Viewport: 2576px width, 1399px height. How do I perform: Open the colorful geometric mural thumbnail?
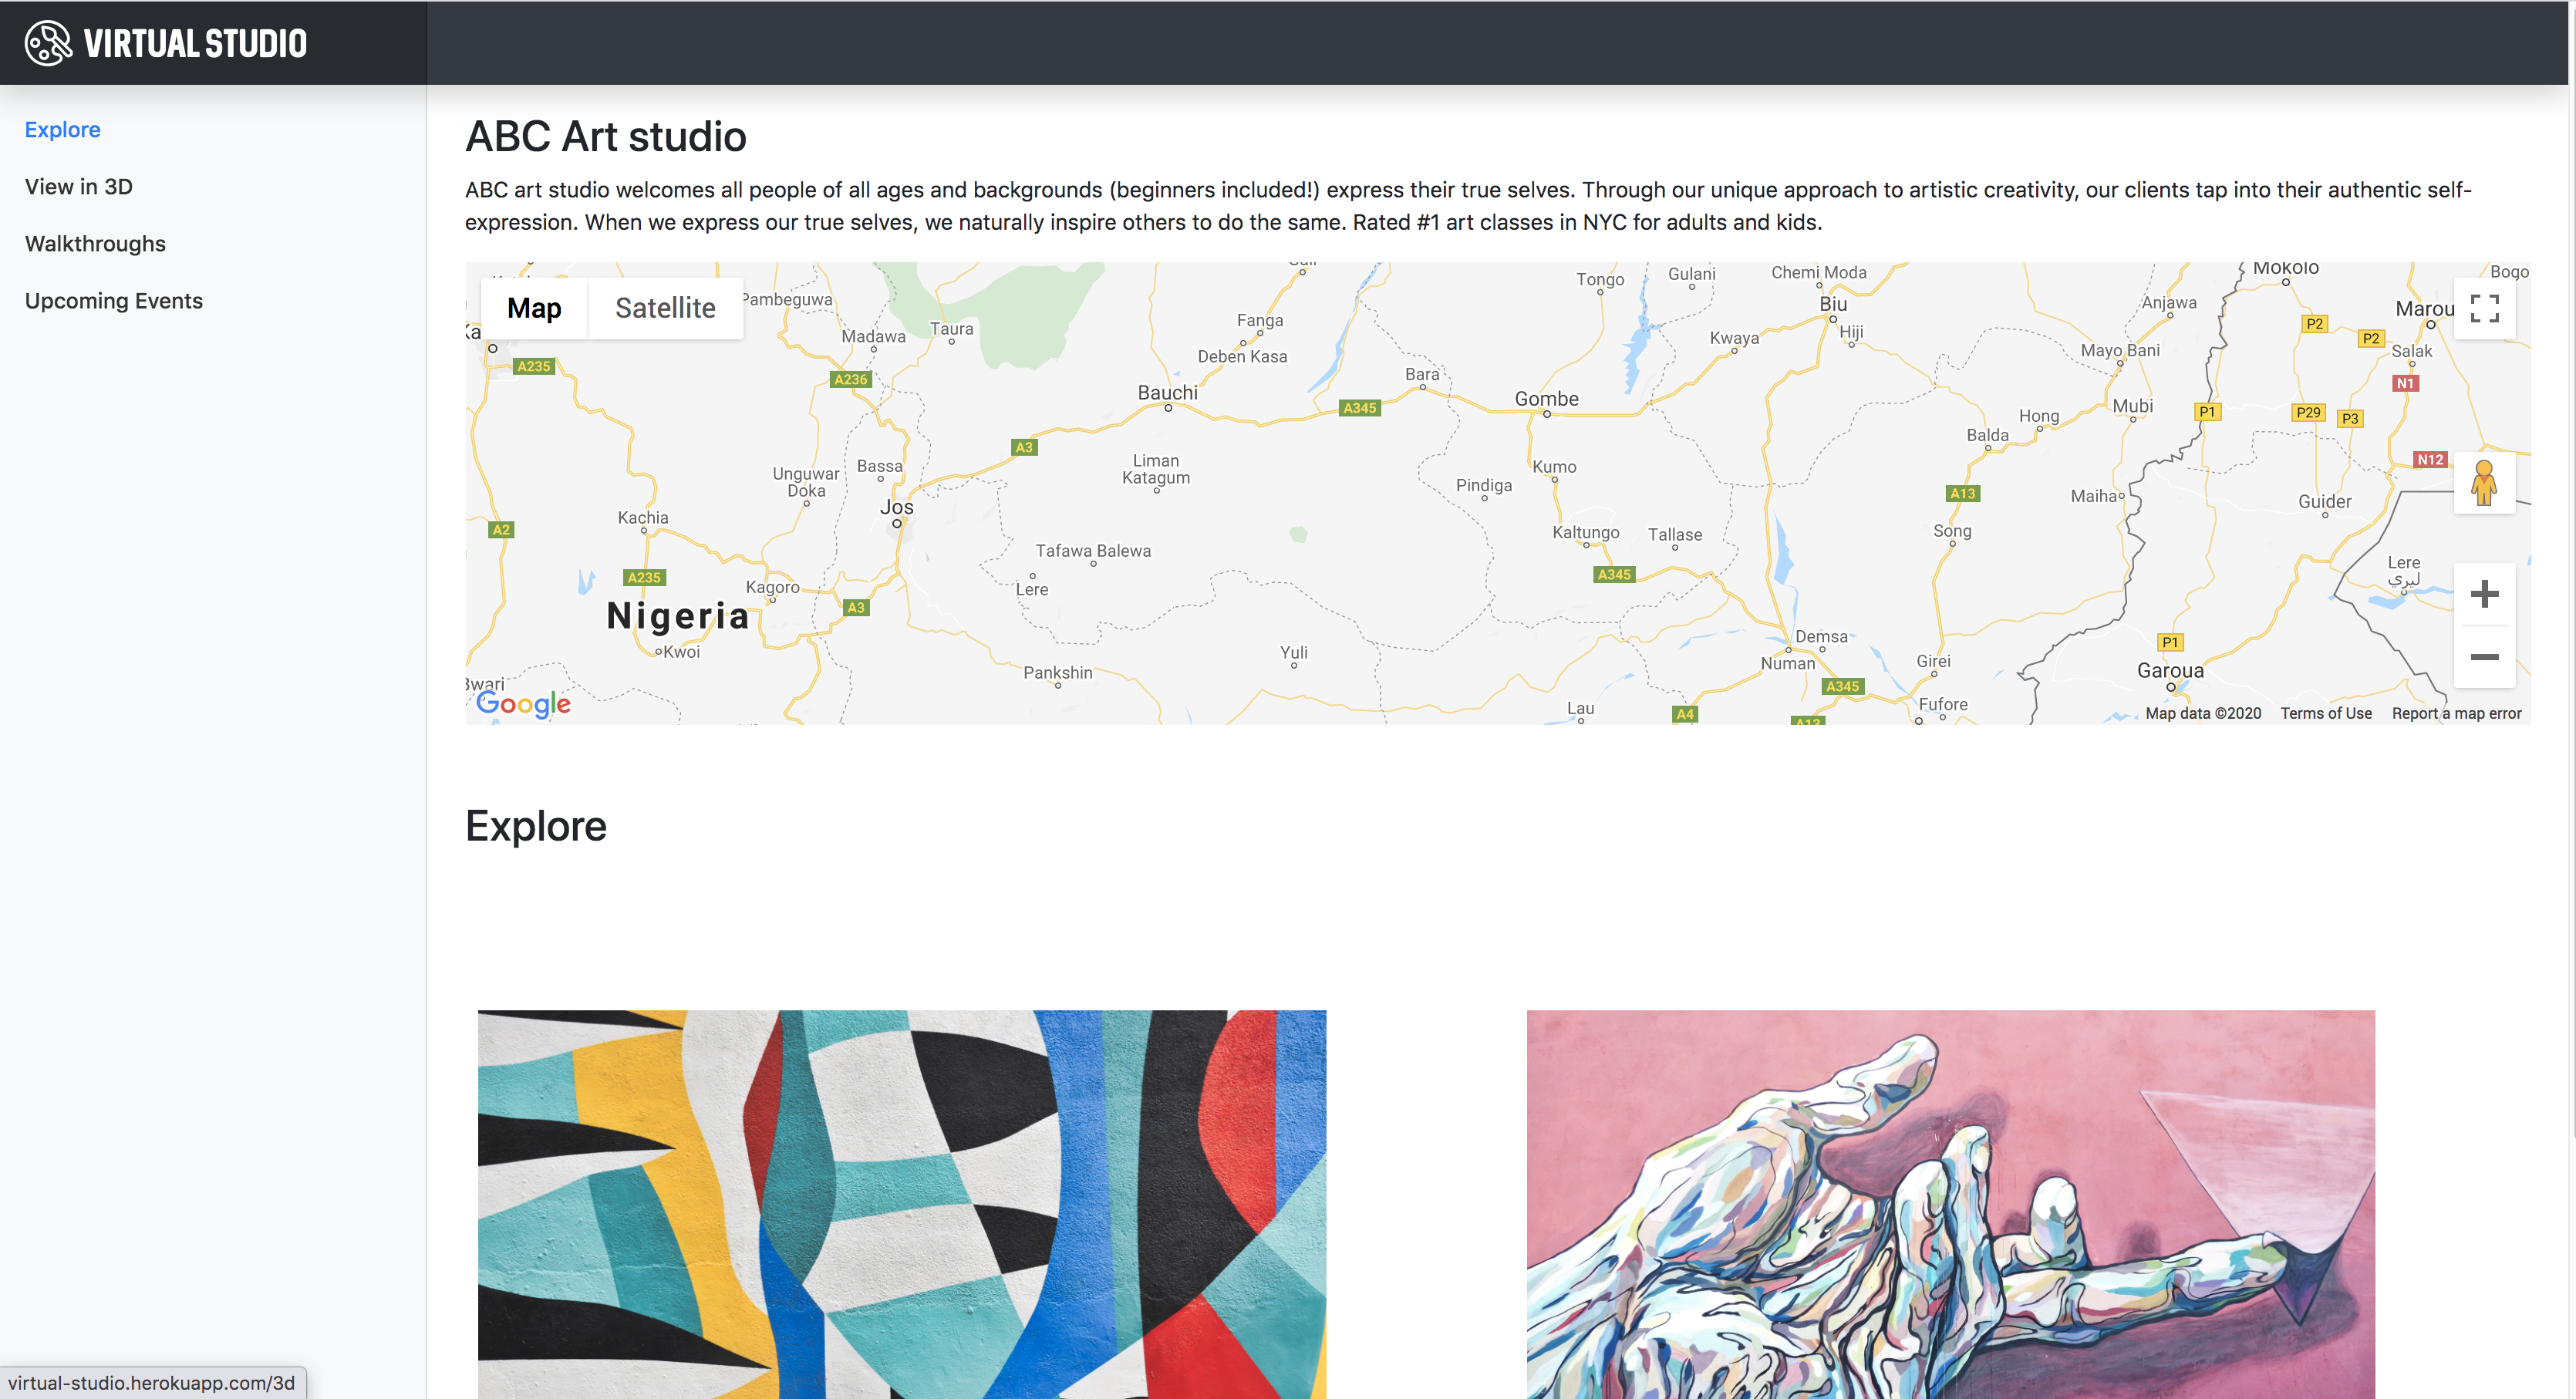point(902,1204)
